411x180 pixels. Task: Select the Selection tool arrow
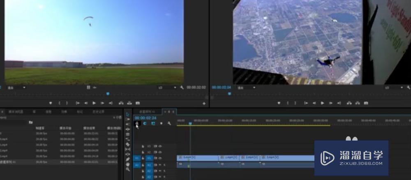(128, 114)
